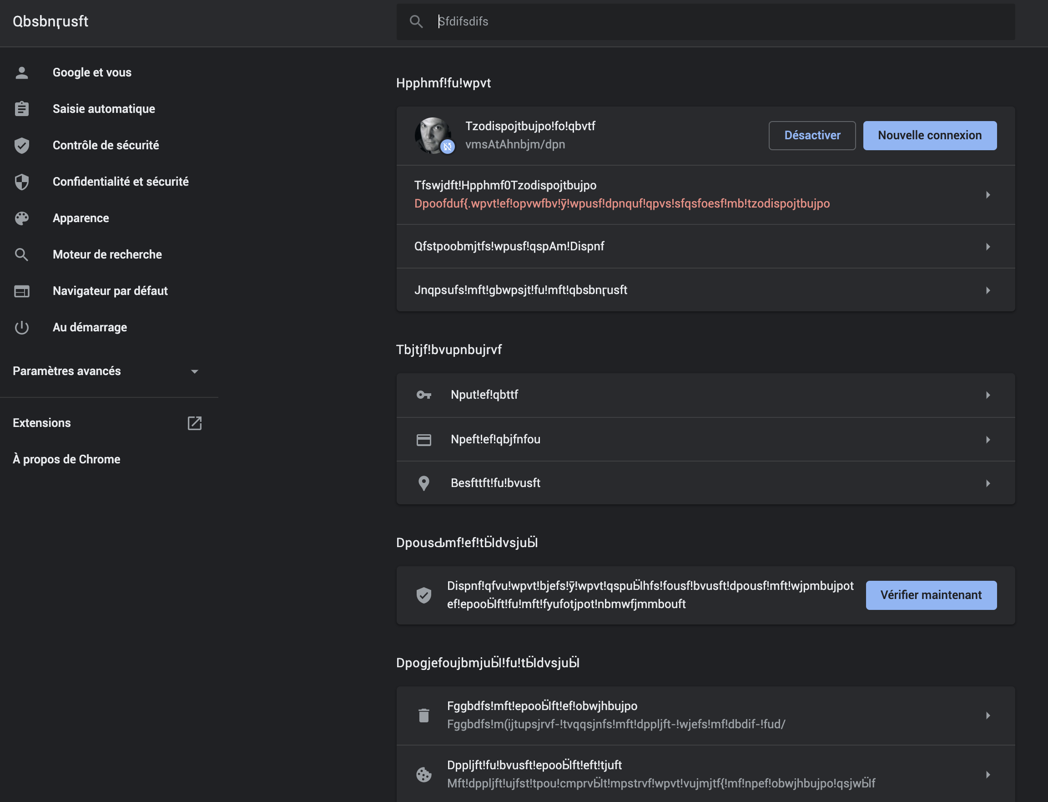This screenshot has height=802, width=1048.
Task: Click the power icon next to Au démarrage
Action: pos(21,327)
